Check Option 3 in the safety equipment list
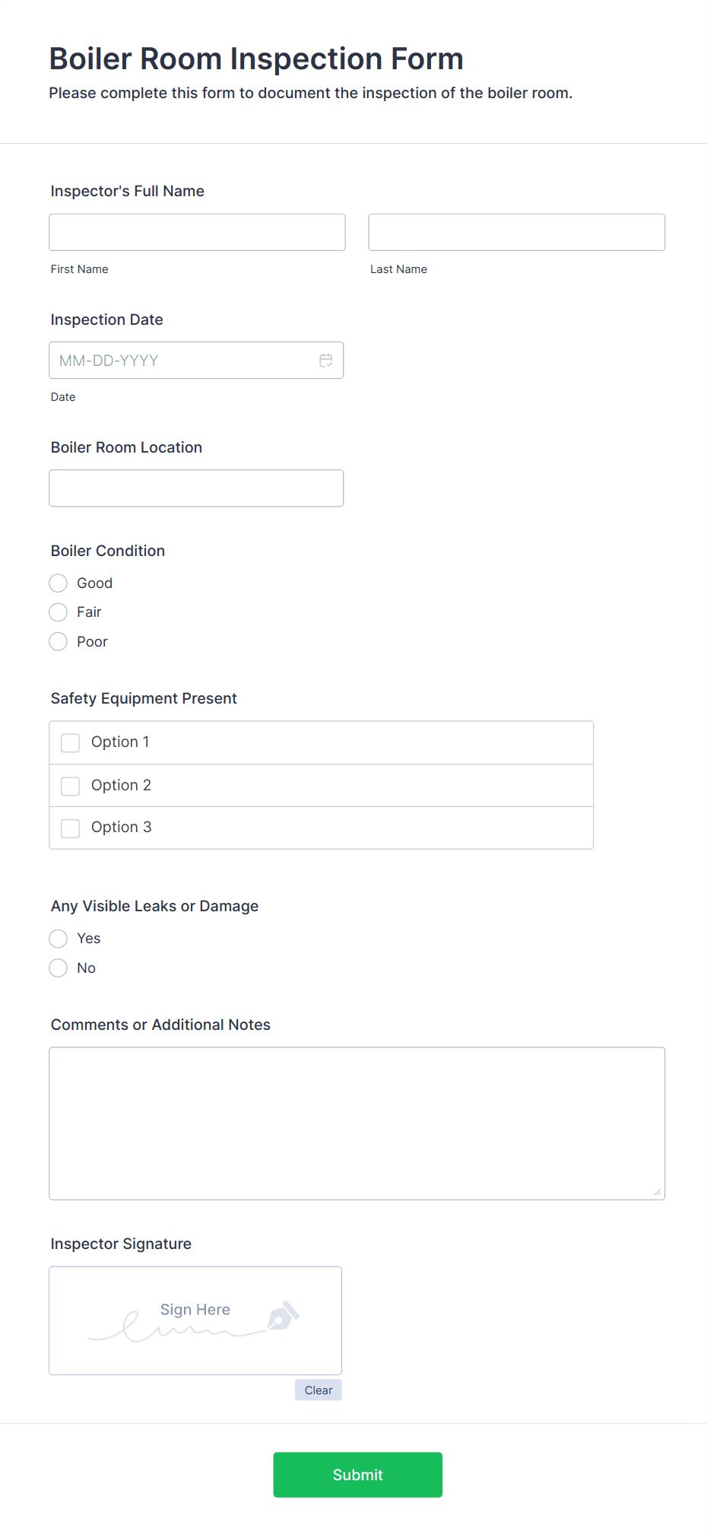Viewport: 707px width, 1535px height. point(70,828)
